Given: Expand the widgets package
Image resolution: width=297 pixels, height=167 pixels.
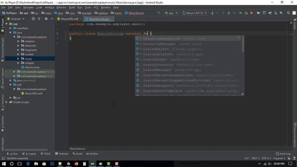Looking at the screenshot, I should (x=19, y=63).
